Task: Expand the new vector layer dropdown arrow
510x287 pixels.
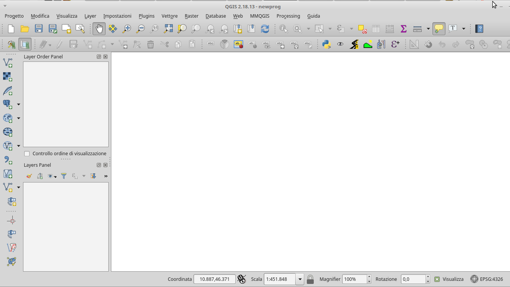Action: point(18,187)
